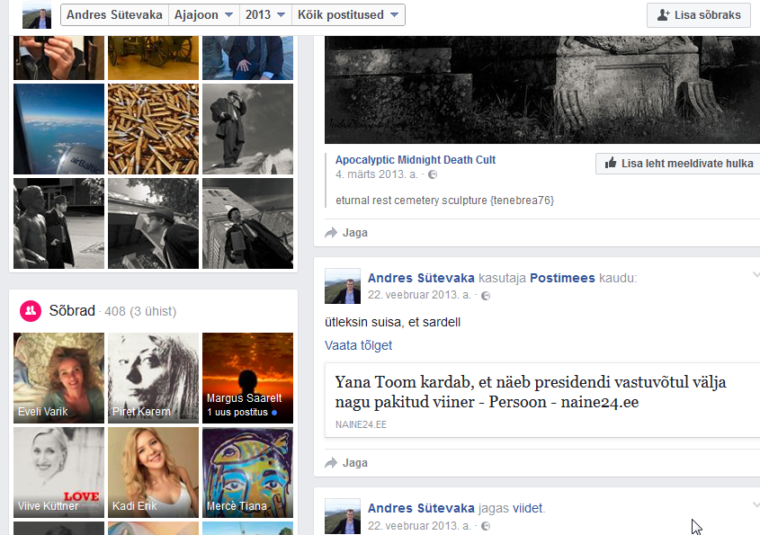Image resolution: width=760 pixels, height=535 pixels.
Task: Open Margus Saarelt friend thumbnail
Action: click(x=247, y=378)
